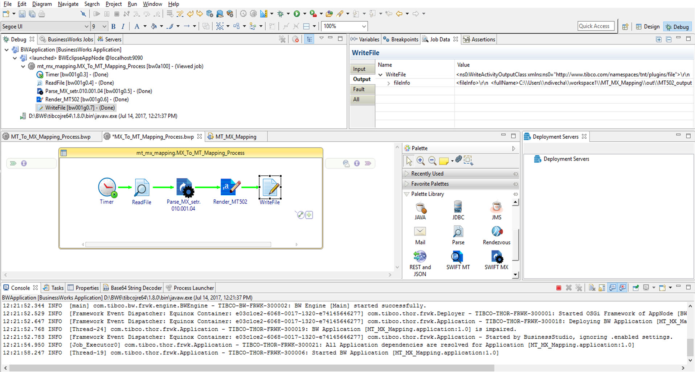Switch to the Variables tab

click(365, 39)
